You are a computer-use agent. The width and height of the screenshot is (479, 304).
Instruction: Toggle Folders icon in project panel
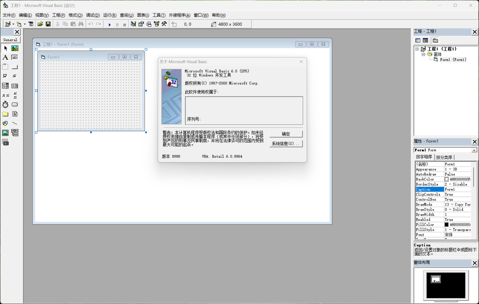click(435, 40)
